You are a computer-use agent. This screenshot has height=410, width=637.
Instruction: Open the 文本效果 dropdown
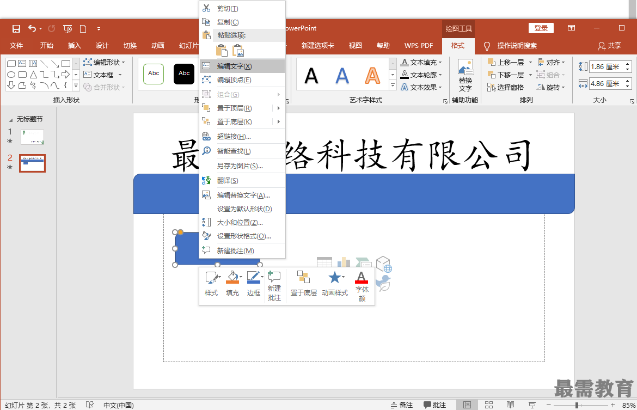click(421, 87)
